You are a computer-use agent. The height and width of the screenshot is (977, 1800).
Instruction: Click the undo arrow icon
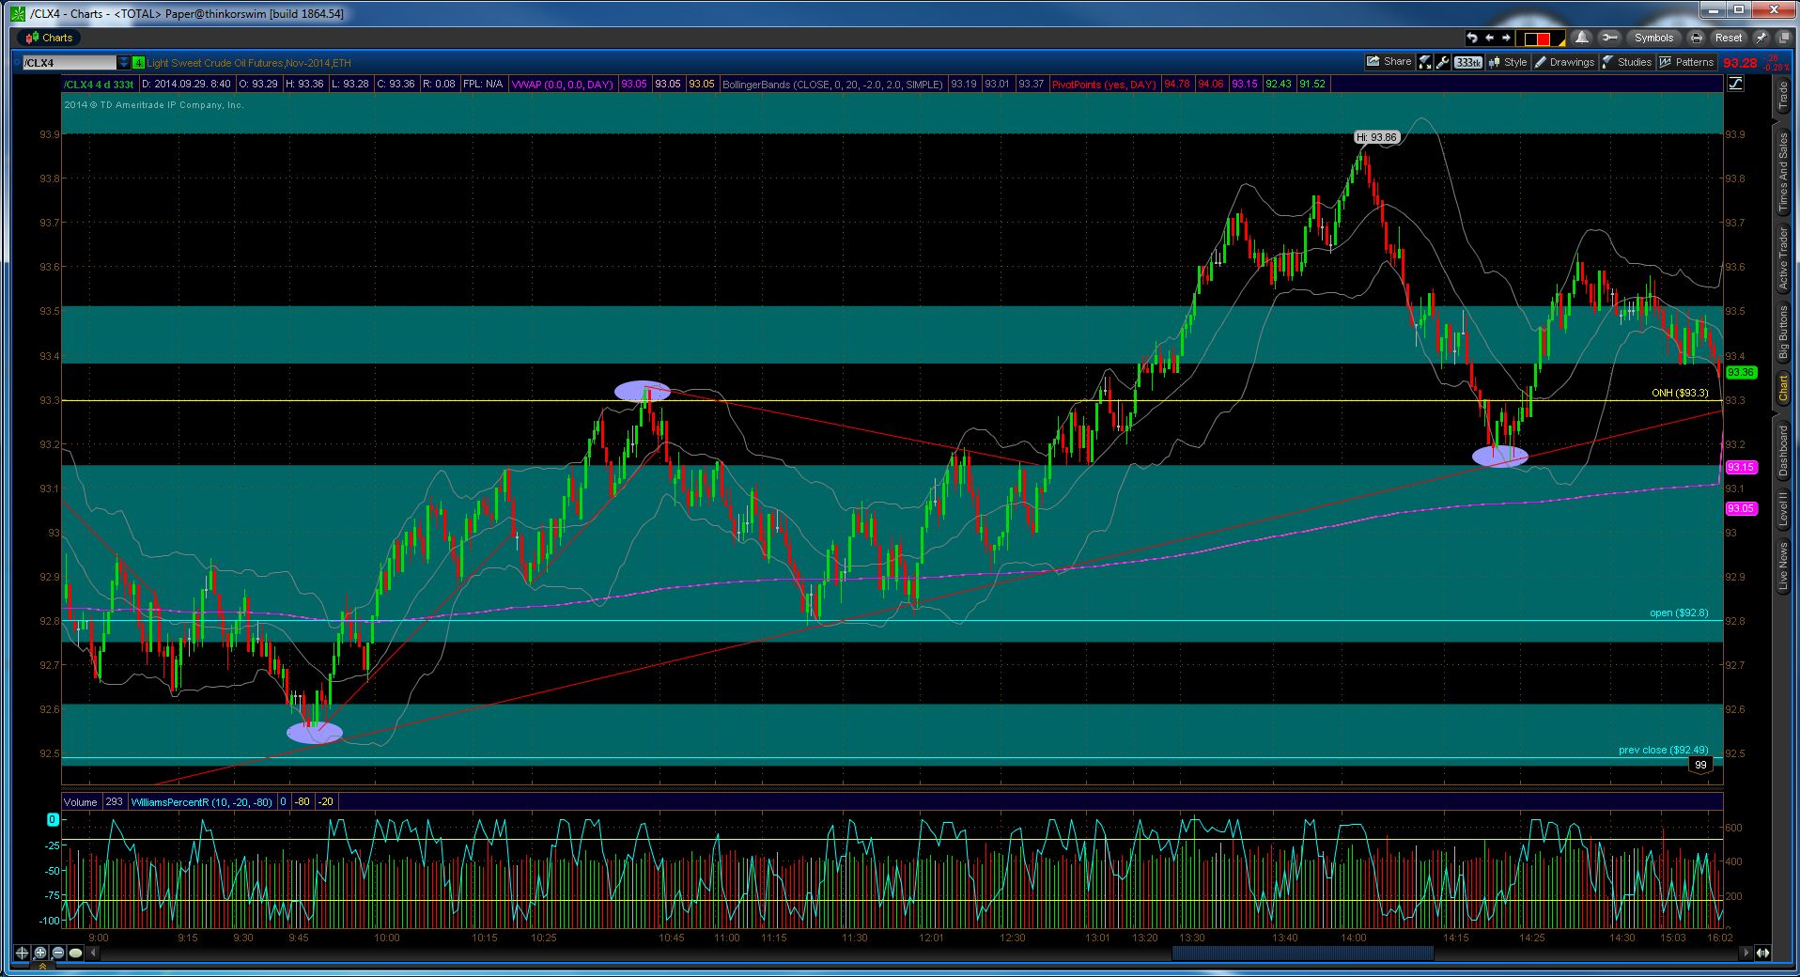1472,38
